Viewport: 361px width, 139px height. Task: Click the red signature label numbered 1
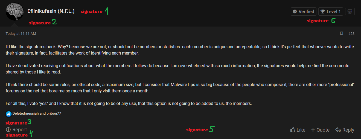point(91,12)
